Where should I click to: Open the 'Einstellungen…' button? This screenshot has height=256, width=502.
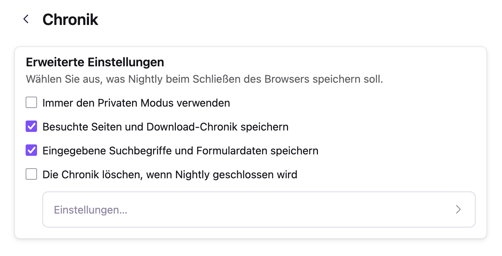point(90,210)
